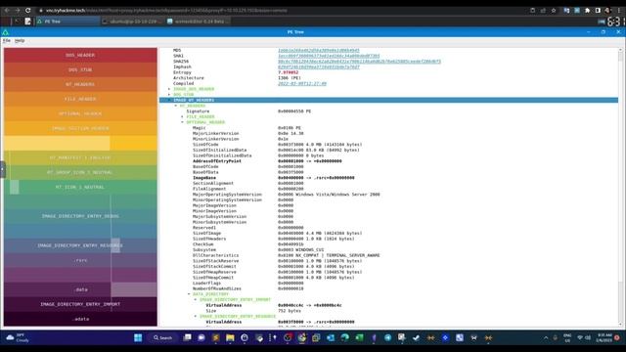Open the File menu
This screenshot has width=626, height=352.
tap(7, 41)
